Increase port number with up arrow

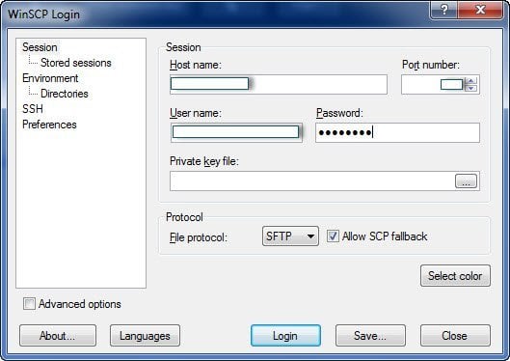pos(471,80)
